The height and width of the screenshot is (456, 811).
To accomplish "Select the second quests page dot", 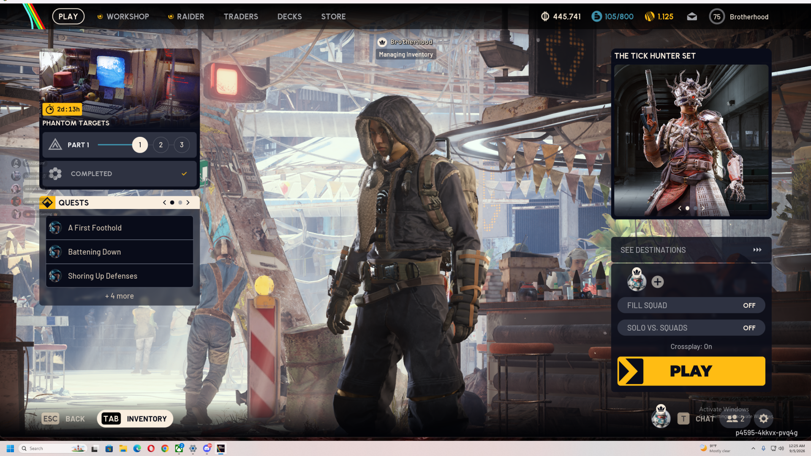I will [180, 203].
